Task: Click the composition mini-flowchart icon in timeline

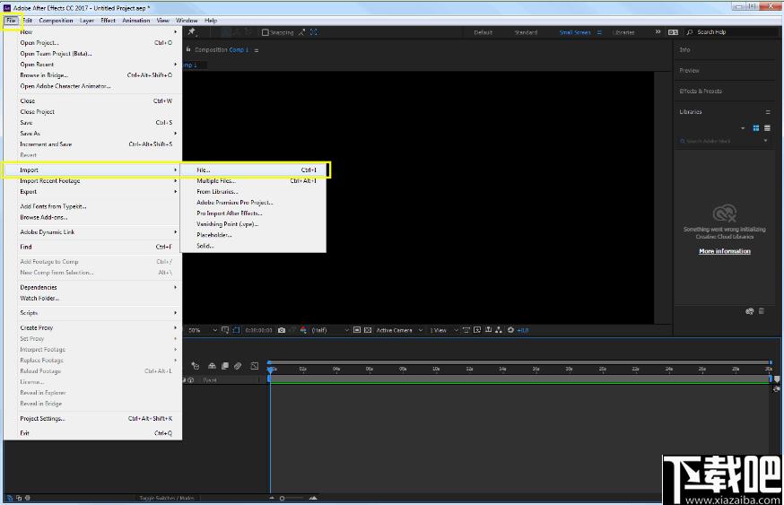Action: [195, 366]
